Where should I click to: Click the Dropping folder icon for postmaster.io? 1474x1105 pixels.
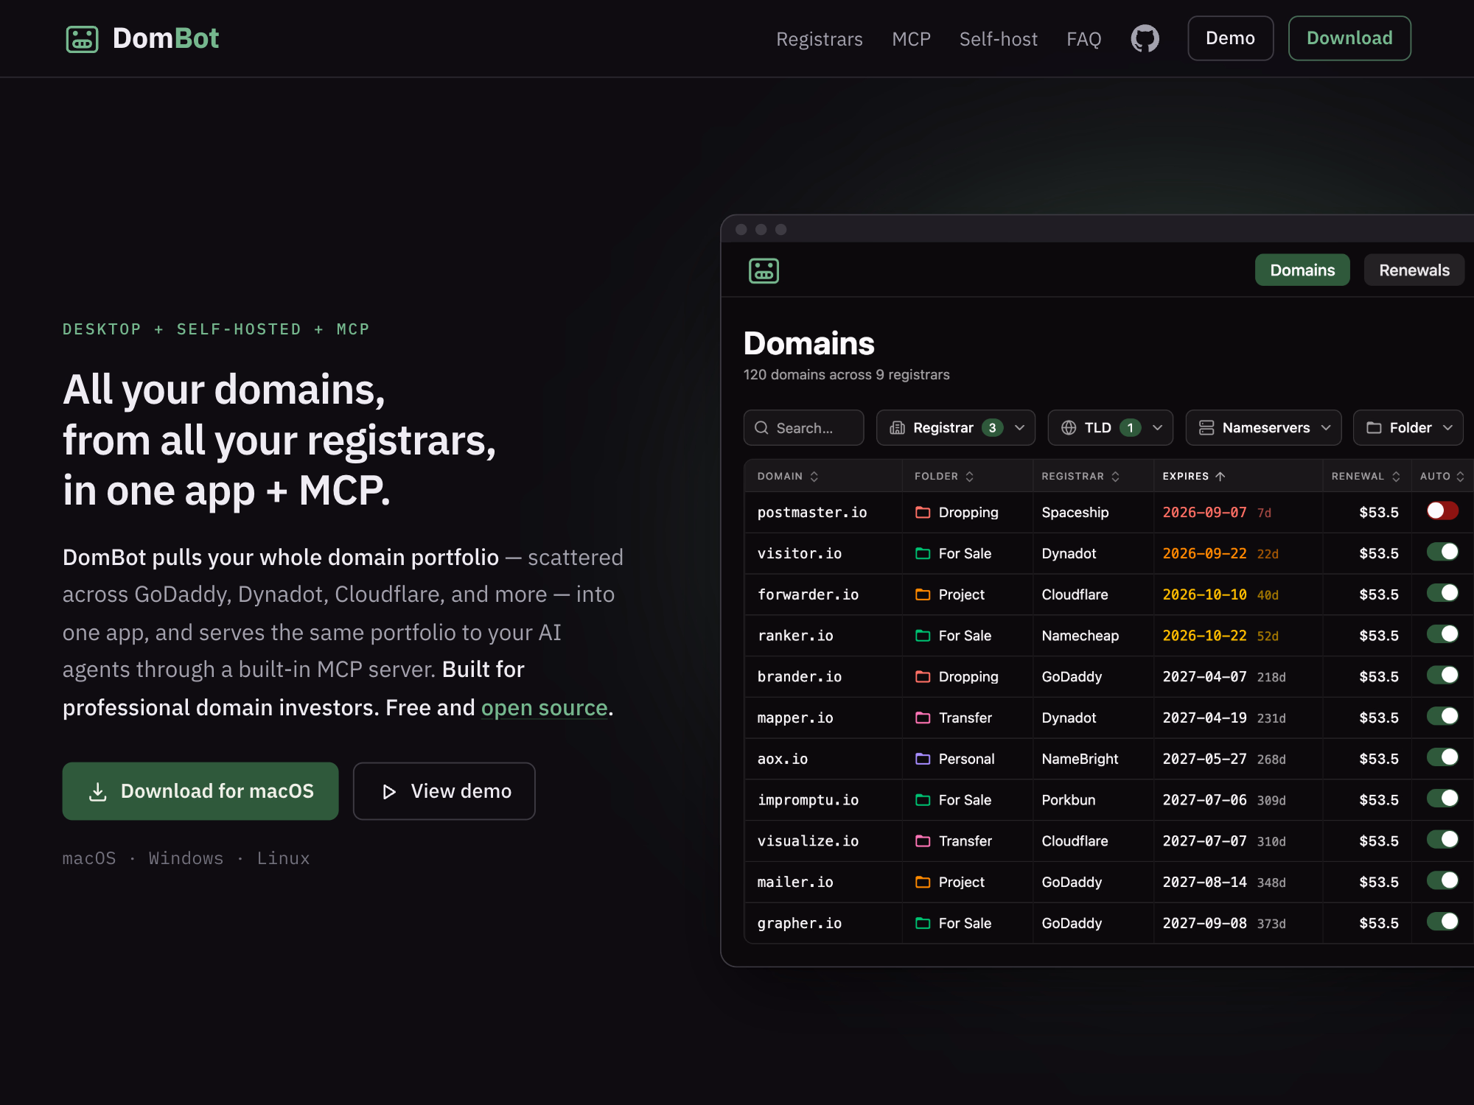click(922, 512)
